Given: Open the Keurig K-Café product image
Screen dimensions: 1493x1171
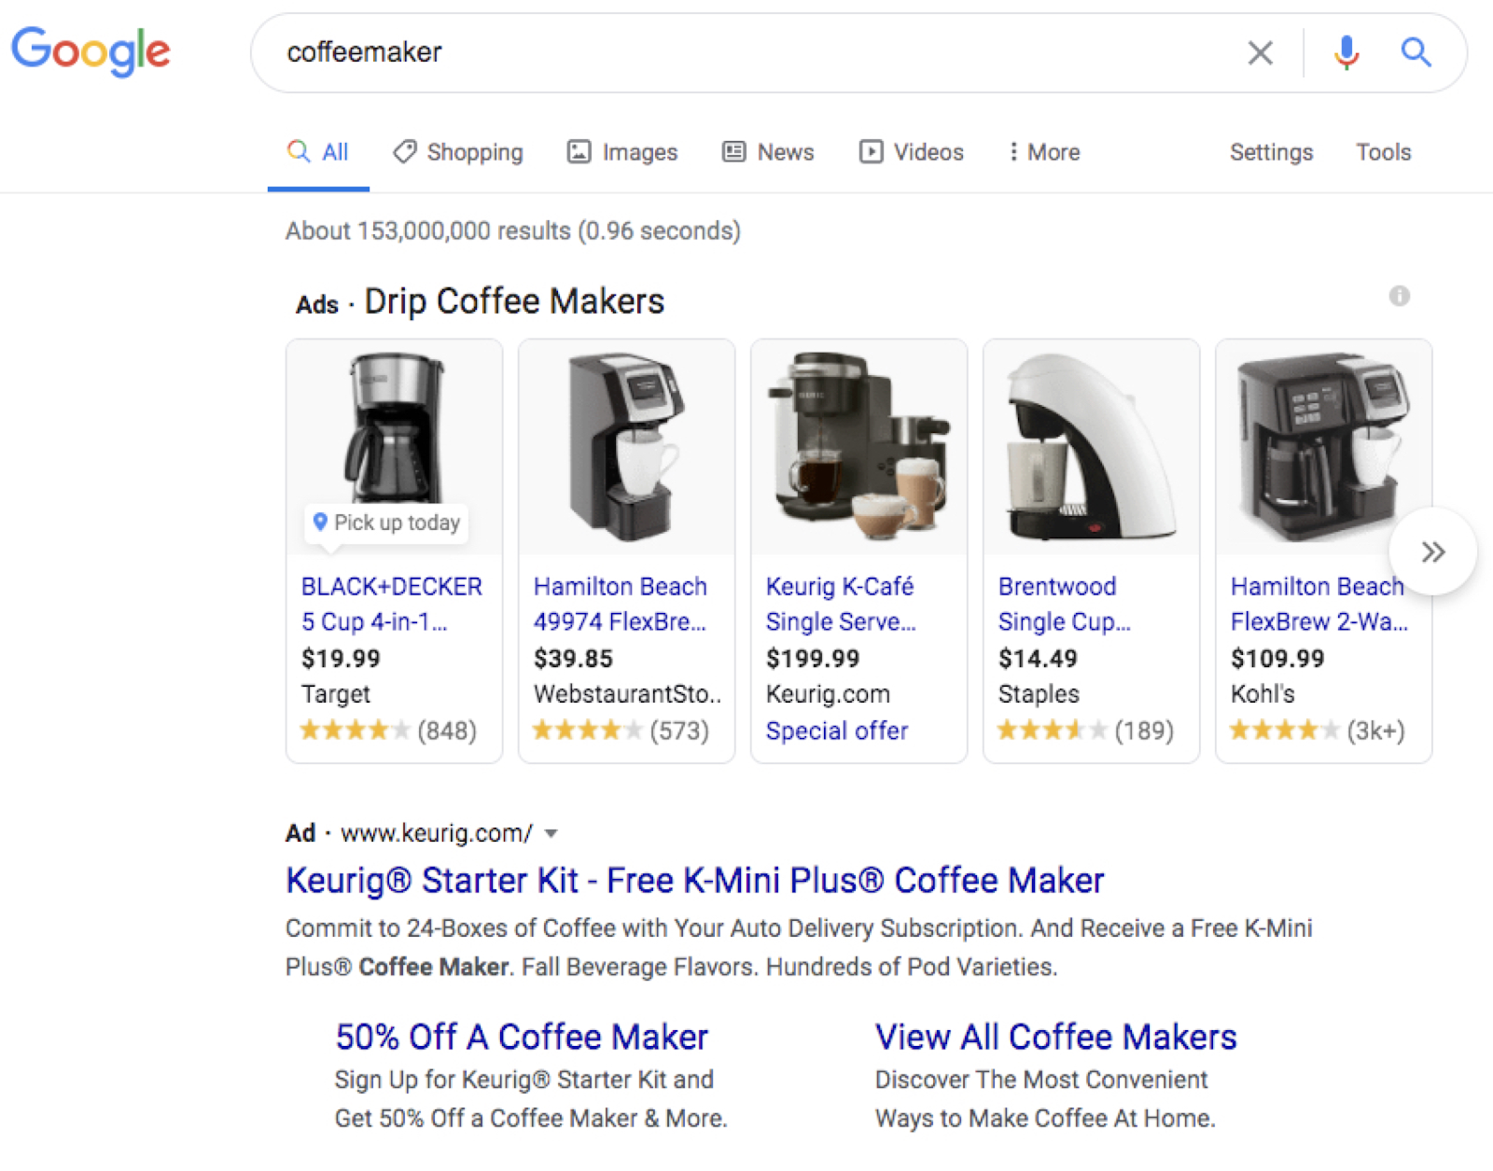Looking at the screenshot, I should [x=859, y=446].
